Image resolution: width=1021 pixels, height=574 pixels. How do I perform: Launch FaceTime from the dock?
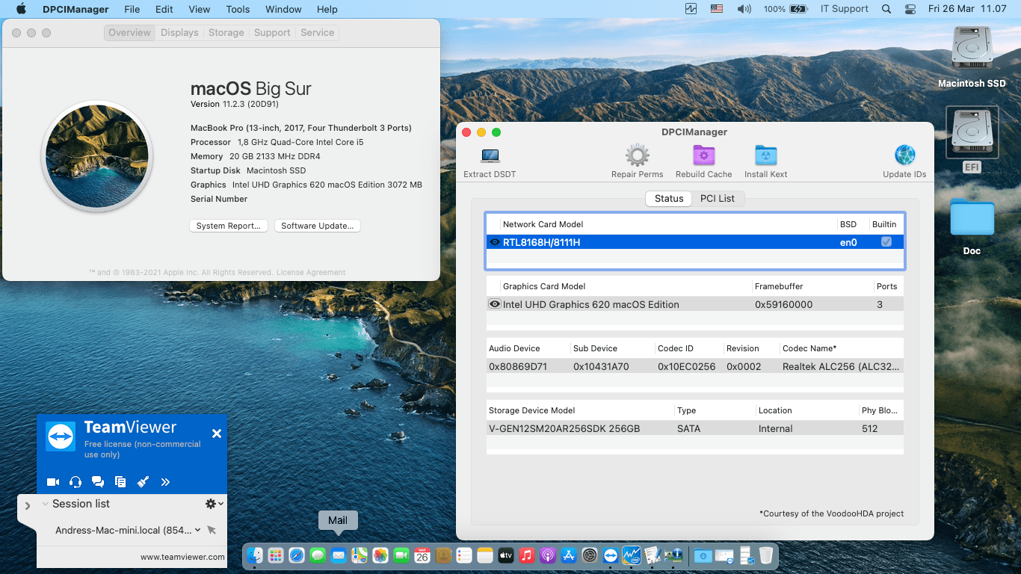point(401,555)
